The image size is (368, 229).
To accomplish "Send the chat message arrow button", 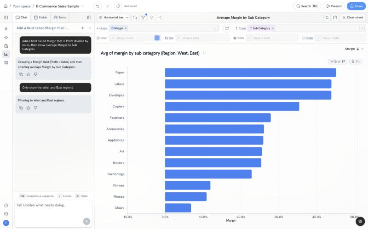I will (86, 221).
